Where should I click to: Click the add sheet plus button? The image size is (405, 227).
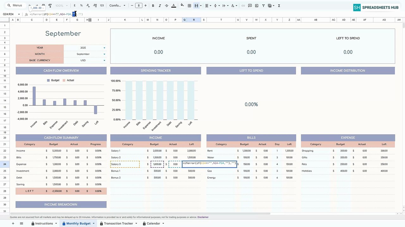point(13,224)
